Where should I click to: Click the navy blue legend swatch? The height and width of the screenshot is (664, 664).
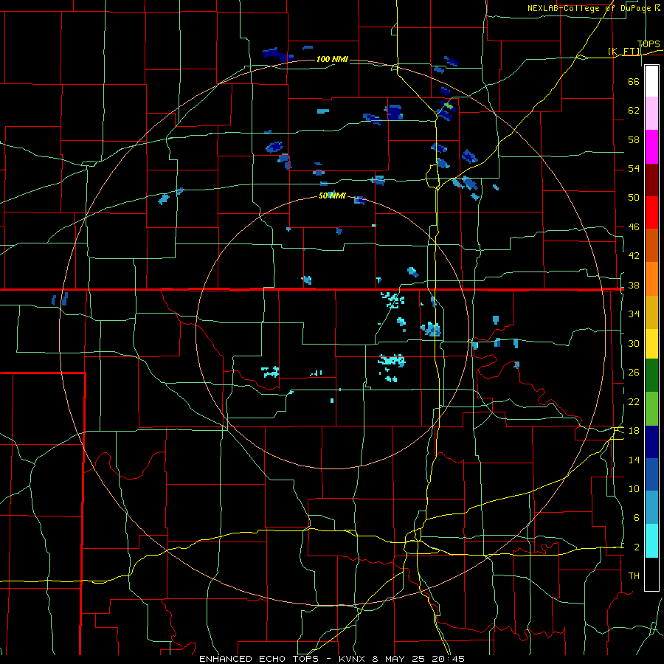coord(651,442)
